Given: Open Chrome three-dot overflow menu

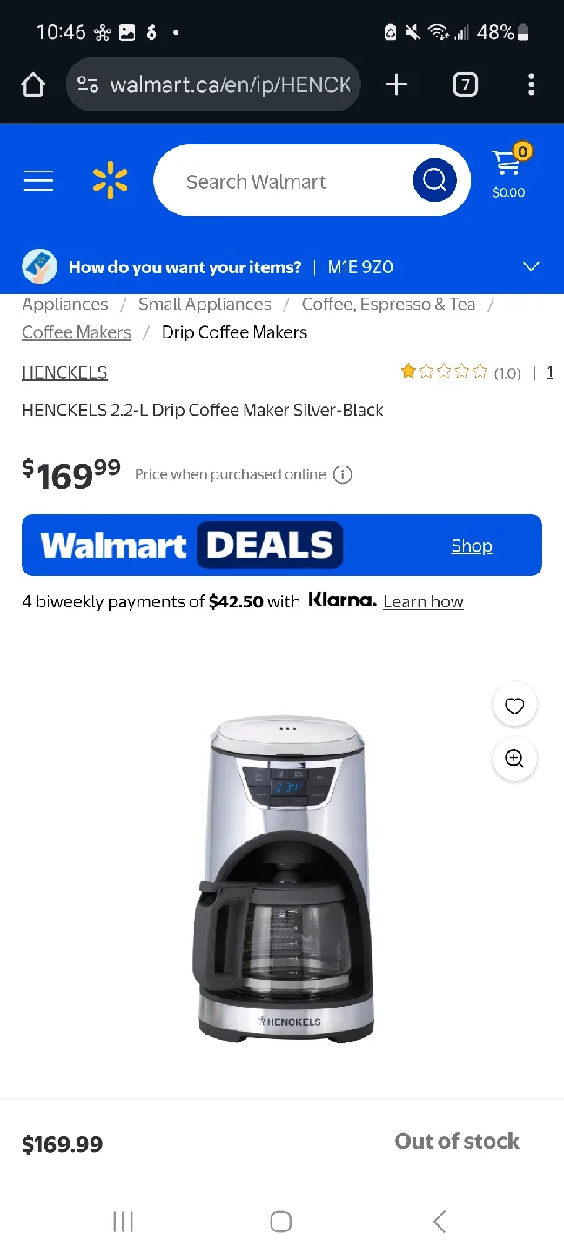Looking at the screenshot, I should pos(531,84).
